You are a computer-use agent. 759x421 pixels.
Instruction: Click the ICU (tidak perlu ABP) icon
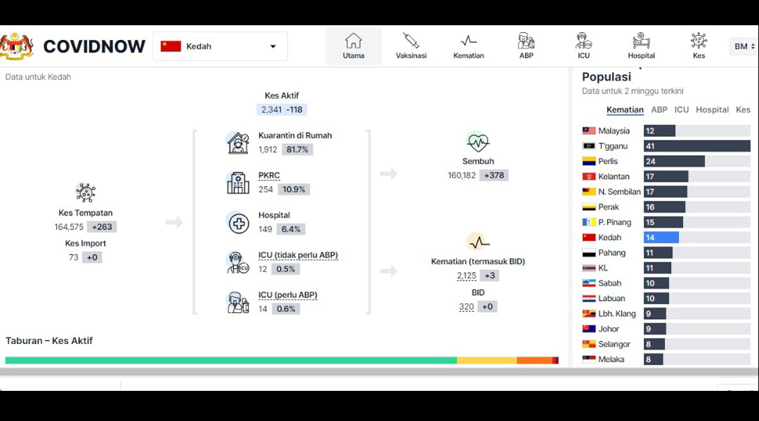click(238, 262)
